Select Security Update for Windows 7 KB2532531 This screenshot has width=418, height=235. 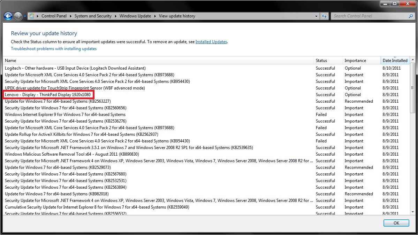[x=206, y=181]
